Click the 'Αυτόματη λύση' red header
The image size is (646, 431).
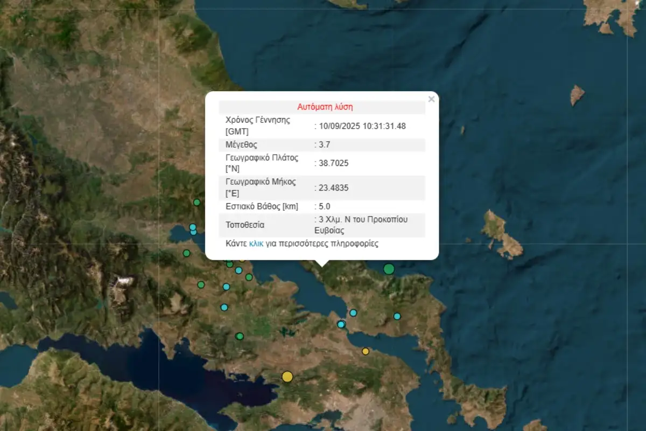coord(325,107)
